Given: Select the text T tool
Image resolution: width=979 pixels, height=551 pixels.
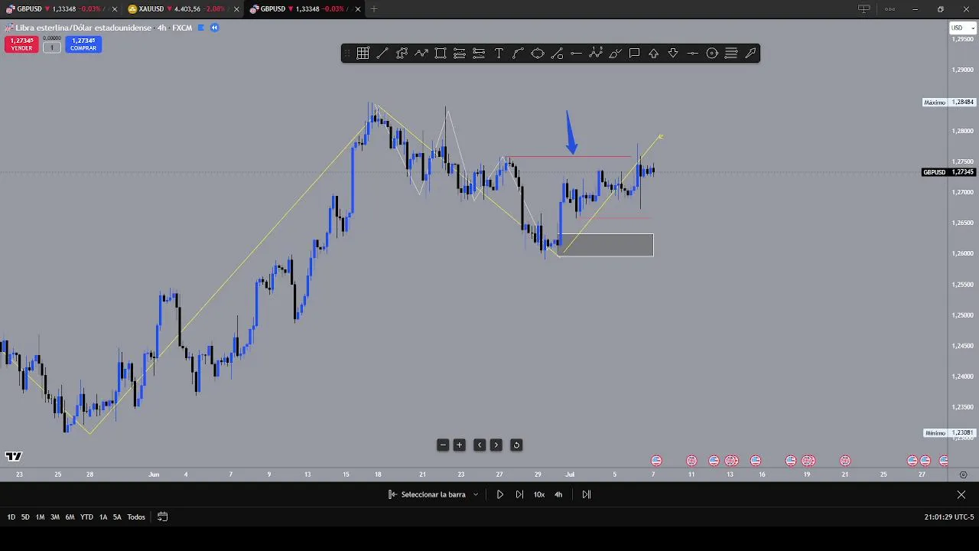Looking at the screenshot, I should (x=499, y=54).
